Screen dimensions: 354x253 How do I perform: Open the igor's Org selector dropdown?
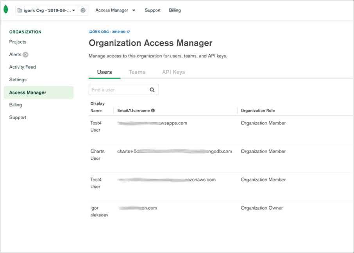(46, 11)
